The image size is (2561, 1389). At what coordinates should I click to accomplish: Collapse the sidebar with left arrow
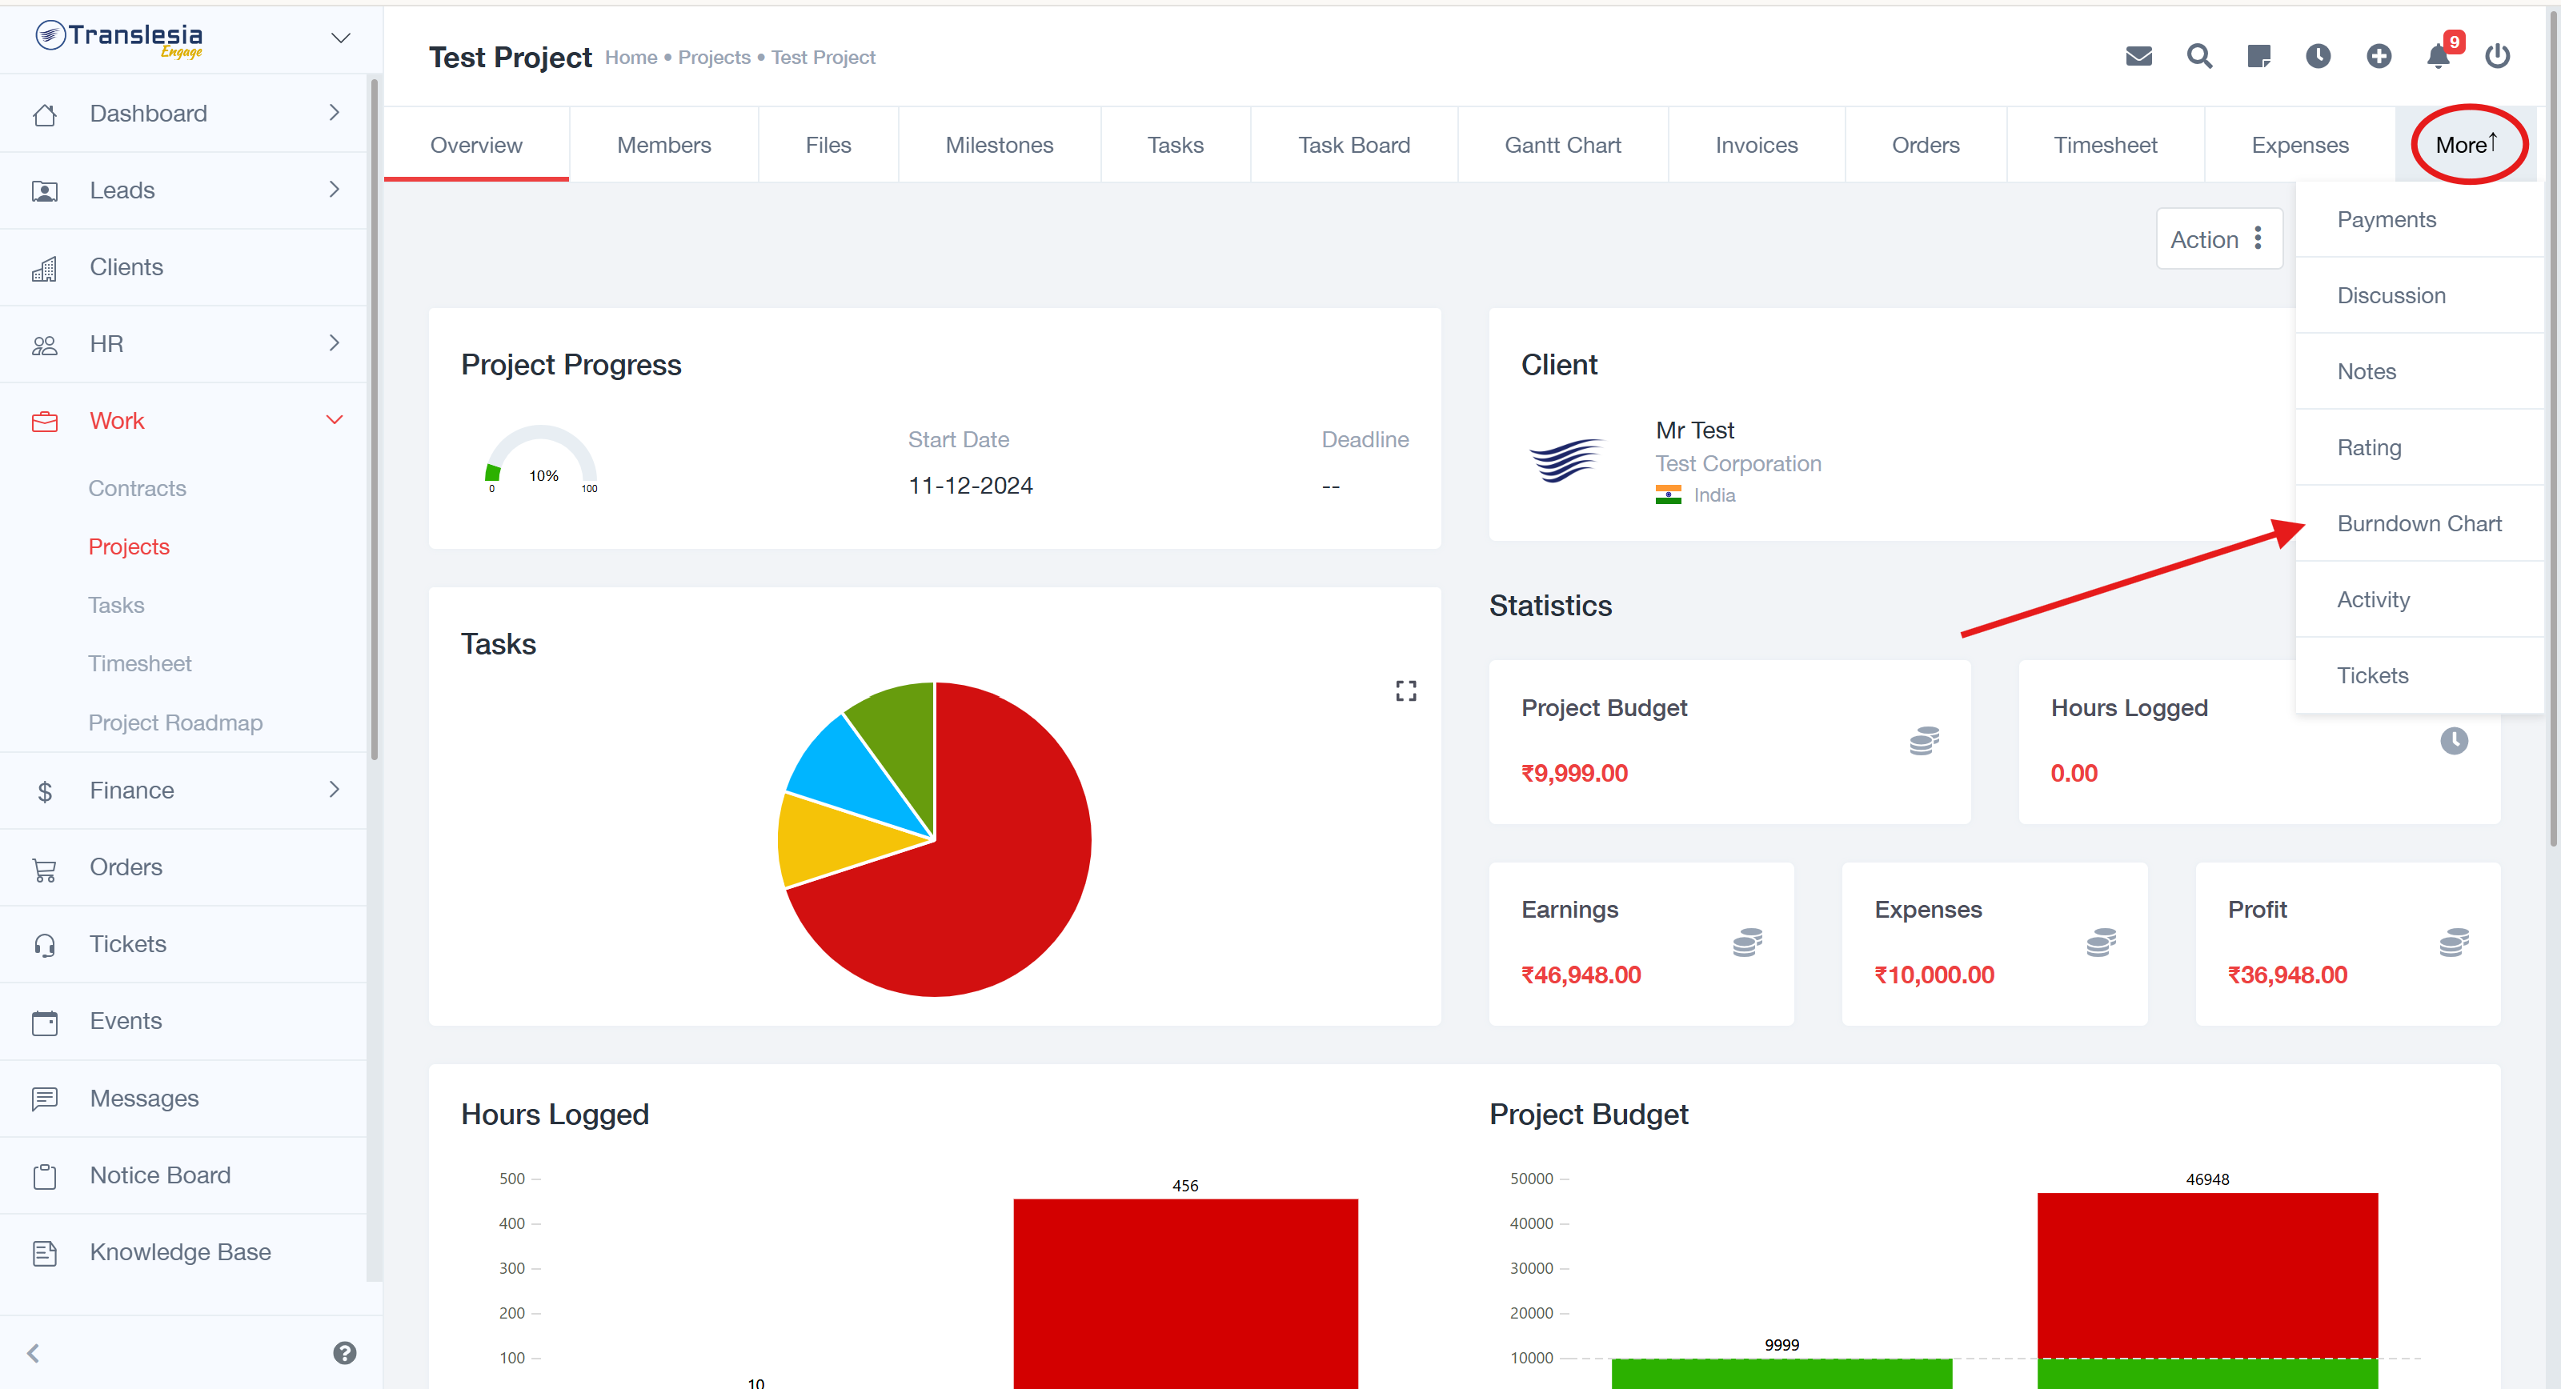[34, 1353]
